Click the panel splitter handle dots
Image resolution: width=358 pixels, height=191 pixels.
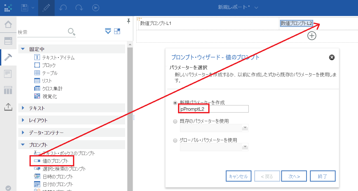(x=134, y=117)
